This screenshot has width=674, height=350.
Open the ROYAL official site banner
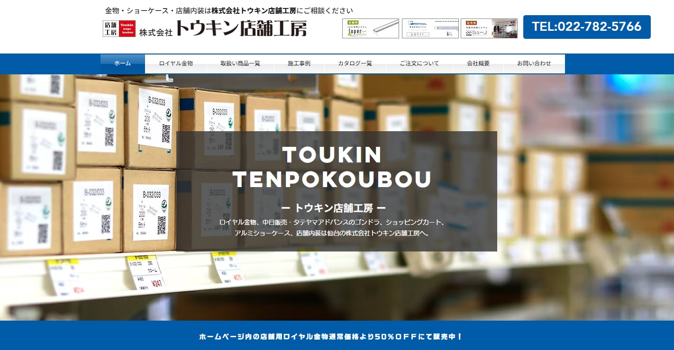[x=430, y=28]
